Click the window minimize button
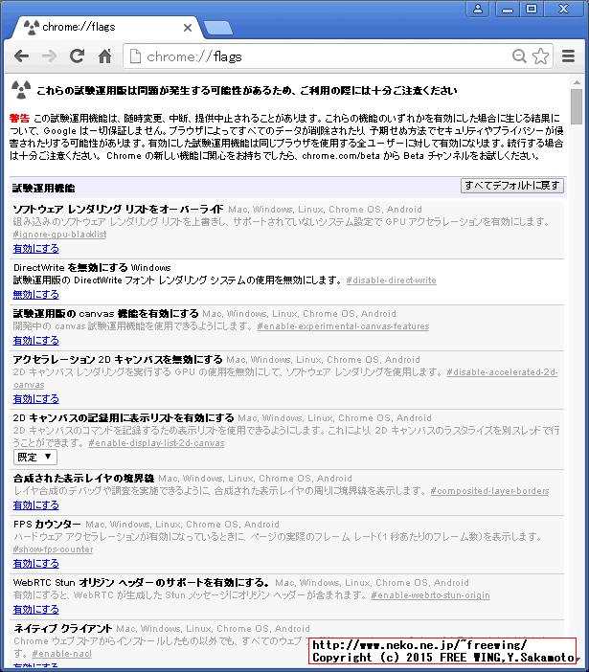 [x=508, y=9]
